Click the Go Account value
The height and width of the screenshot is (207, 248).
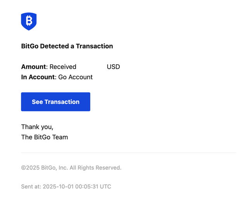(x=76, y=77)
